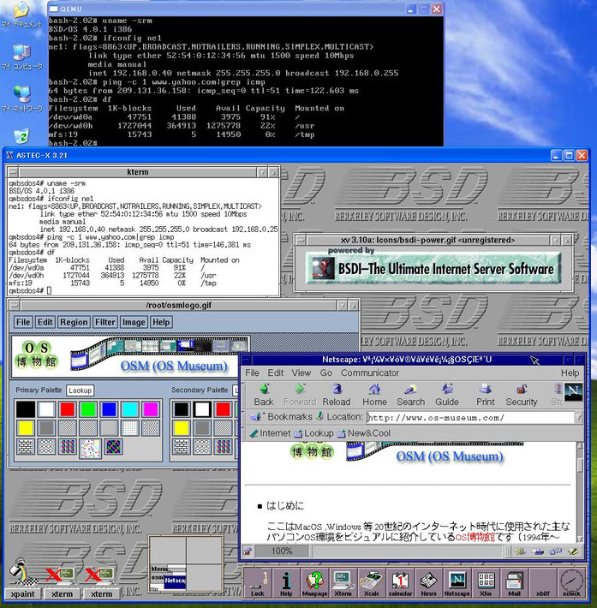
Task: Open Communicator menu in Netscape
Action: 370,373
